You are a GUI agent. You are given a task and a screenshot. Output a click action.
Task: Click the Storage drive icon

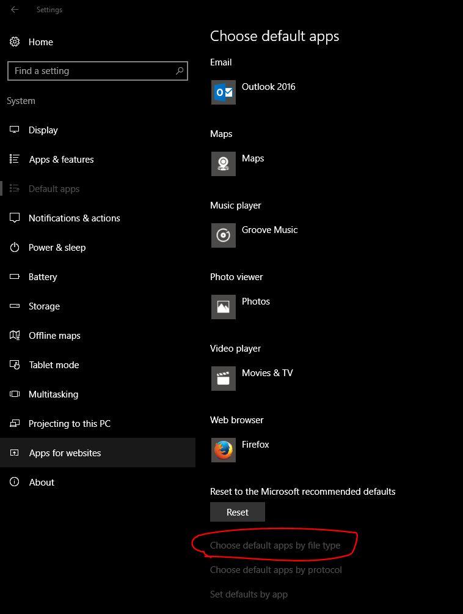[15, 306]
